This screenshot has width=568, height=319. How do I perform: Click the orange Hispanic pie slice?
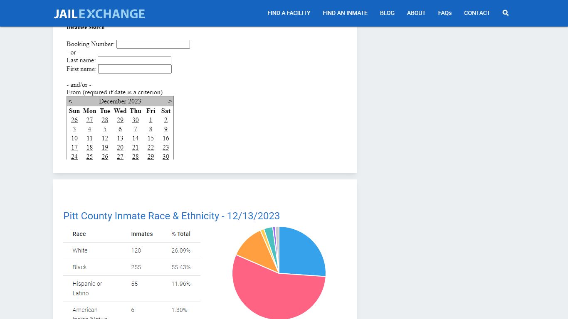[x=256, y=251]
